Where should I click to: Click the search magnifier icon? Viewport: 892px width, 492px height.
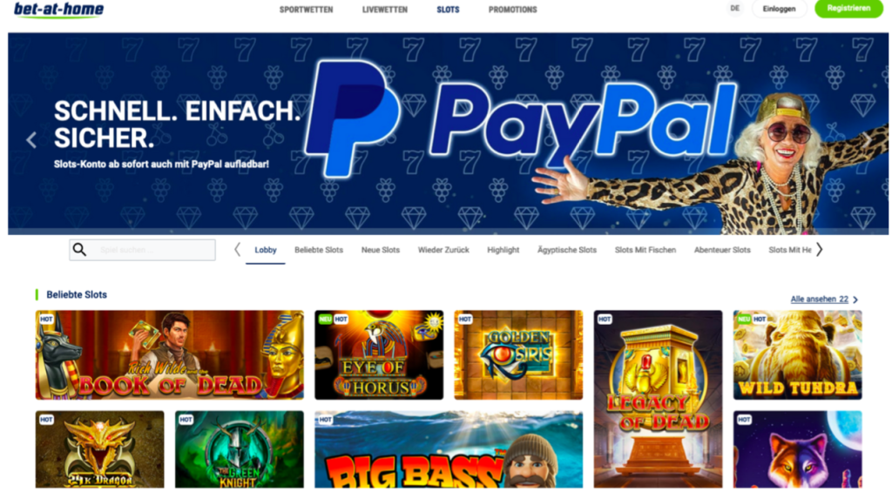(79, 250)
